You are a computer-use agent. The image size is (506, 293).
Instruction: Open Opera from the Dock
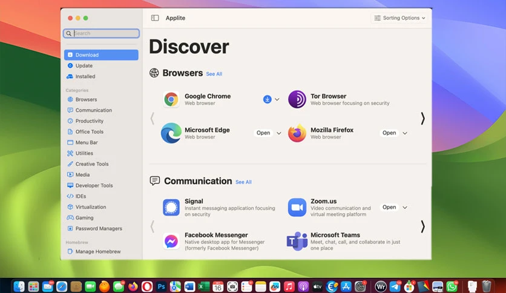(147, 286)
